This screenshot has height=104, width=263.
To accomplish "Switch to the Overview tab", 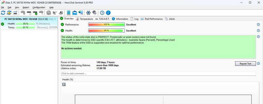I will (x=67, y=19).
